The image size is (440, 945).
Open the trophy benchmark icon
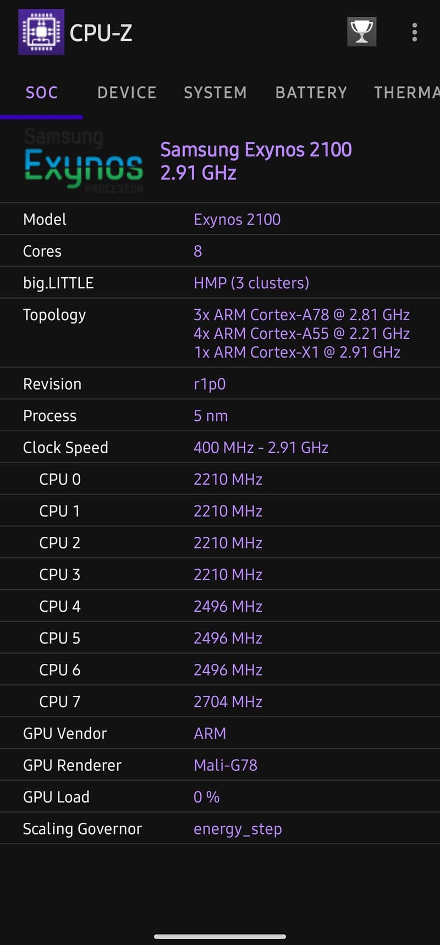point(361,32)
